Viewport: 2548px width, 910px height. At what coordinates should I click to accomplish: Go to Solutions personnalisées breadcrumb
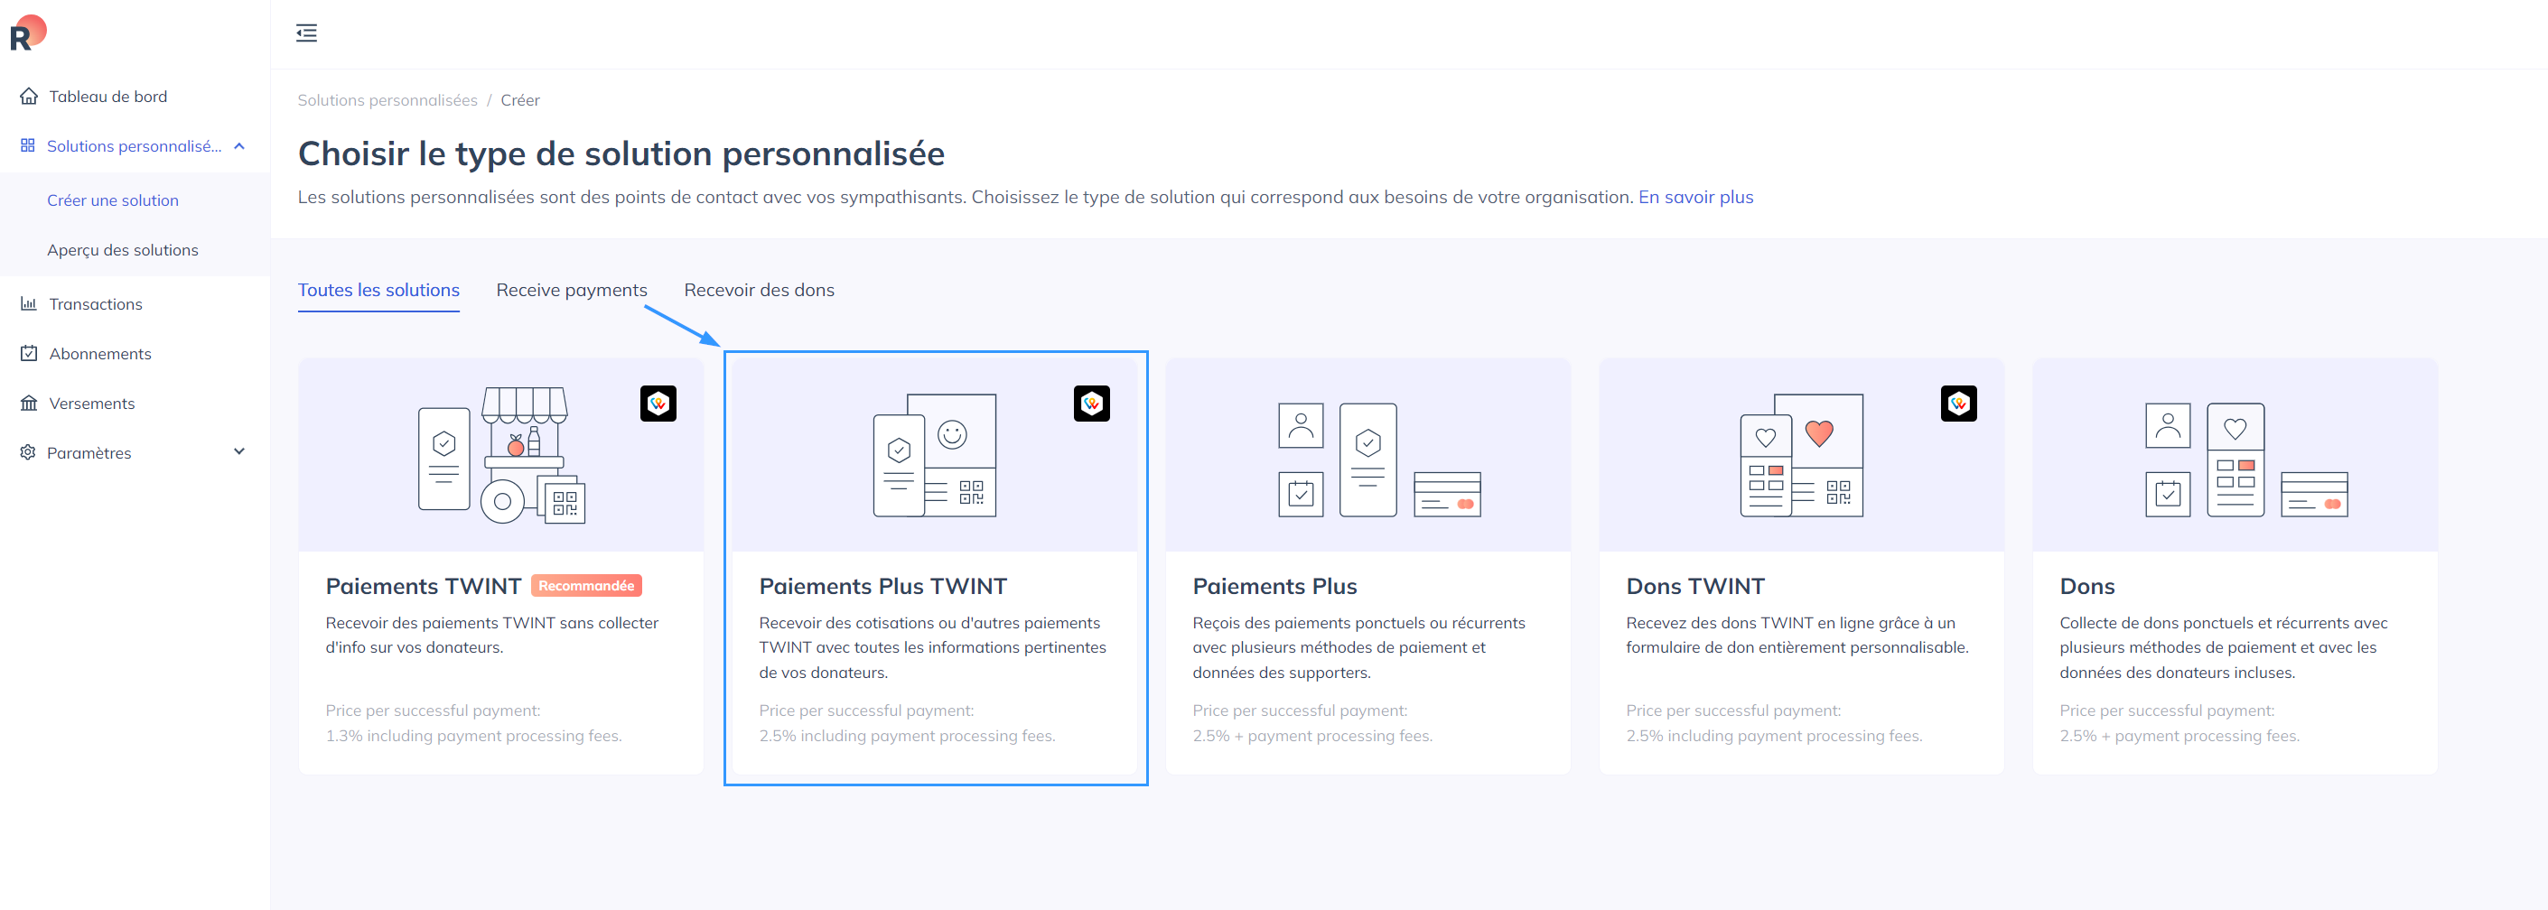(x=387, y=100)
